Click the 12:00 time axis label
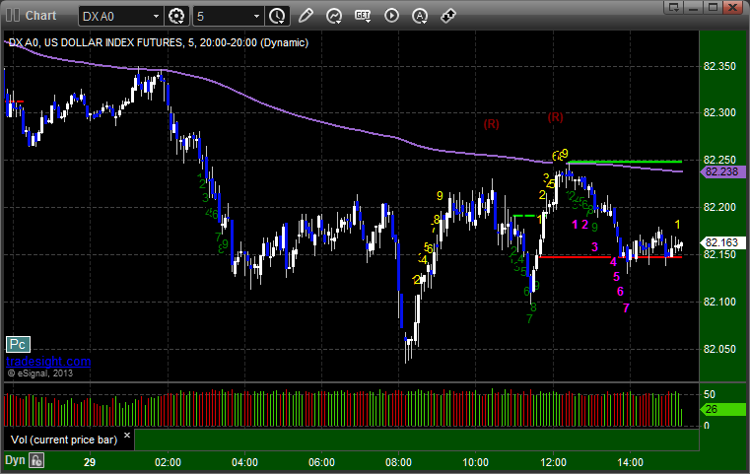 tap(554, 462)
